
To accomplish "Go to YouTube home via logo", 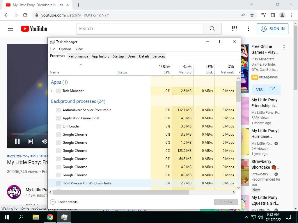I will coord(34,29).
